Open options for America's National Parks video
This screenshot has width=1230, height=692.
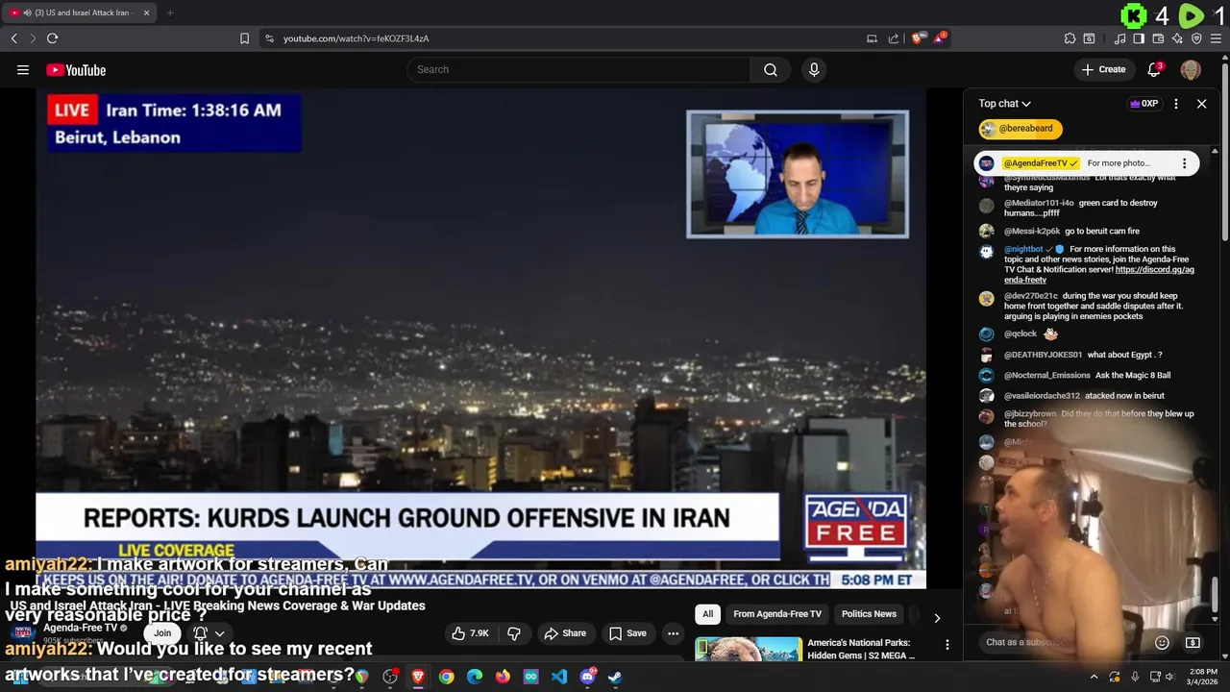947,645
